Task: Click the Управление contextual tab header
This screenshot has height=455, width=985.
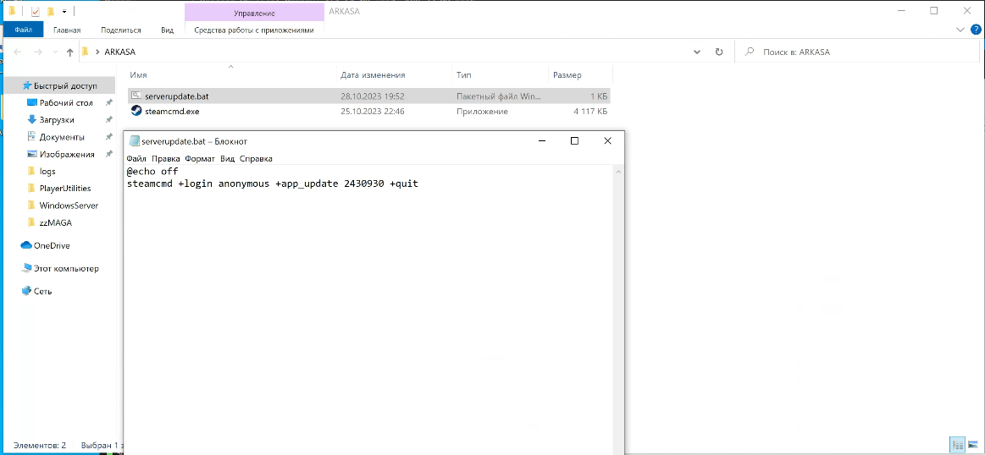Action: pos(254,13)
